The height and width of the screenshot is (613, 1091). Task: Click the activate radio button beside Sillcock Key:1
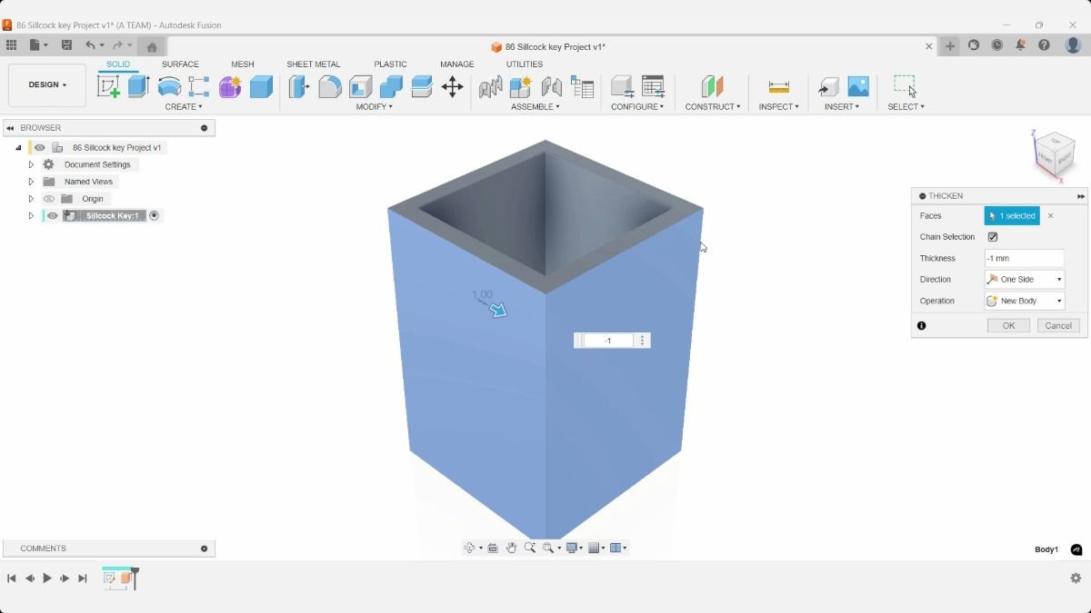click(x=154, y=216)
